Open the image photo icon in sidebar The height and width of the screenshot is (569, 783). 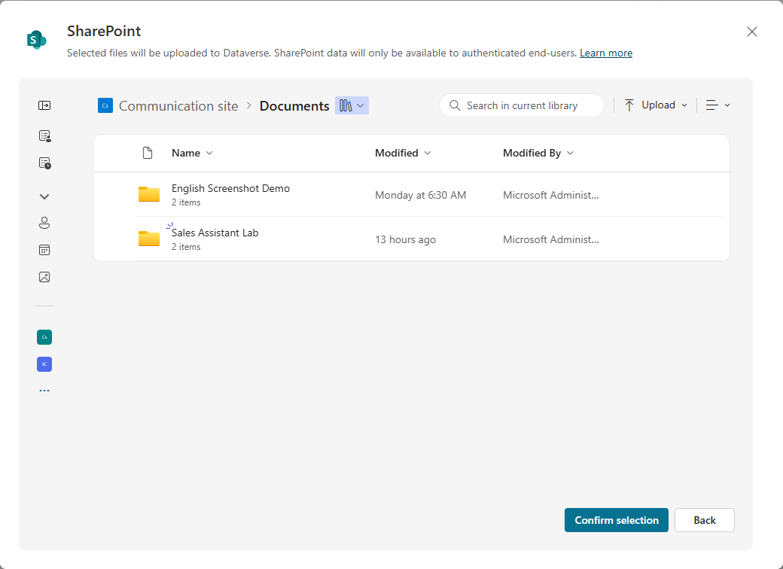(x=44, y=277)
